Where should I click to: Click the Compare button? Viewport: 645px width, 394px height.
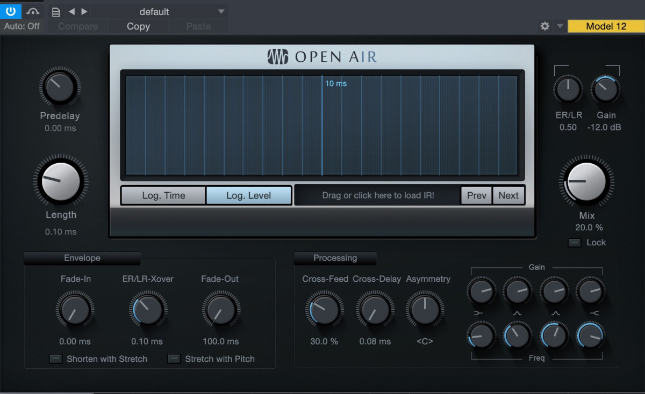pyautogui.click(x=78, y=26)
